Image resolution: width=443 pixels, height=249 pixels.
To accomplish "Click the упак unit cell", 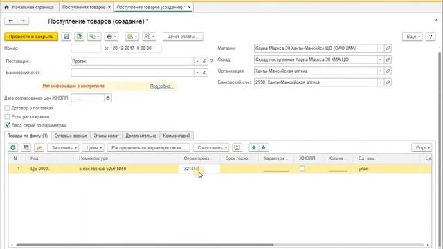I will point(387,169).
